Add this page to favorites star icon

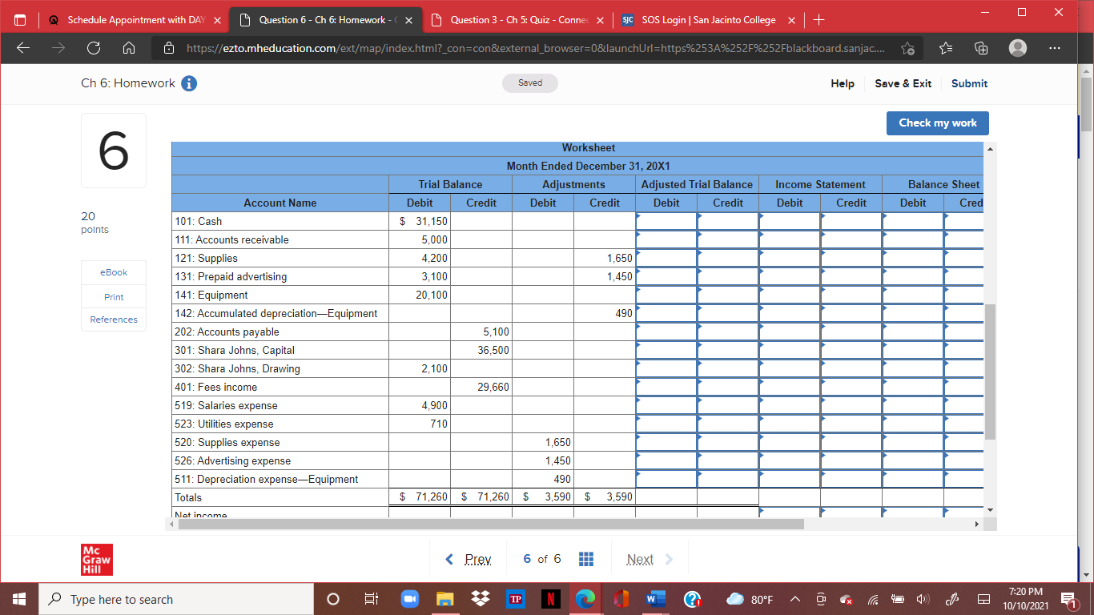click(908, 49)
